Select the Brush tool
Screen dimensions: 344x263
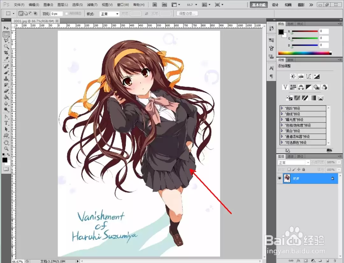pos(6,72)
